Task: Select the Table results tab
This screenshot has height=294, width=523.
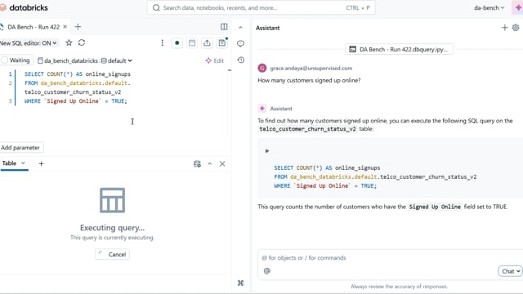Action: pos(14,163)
